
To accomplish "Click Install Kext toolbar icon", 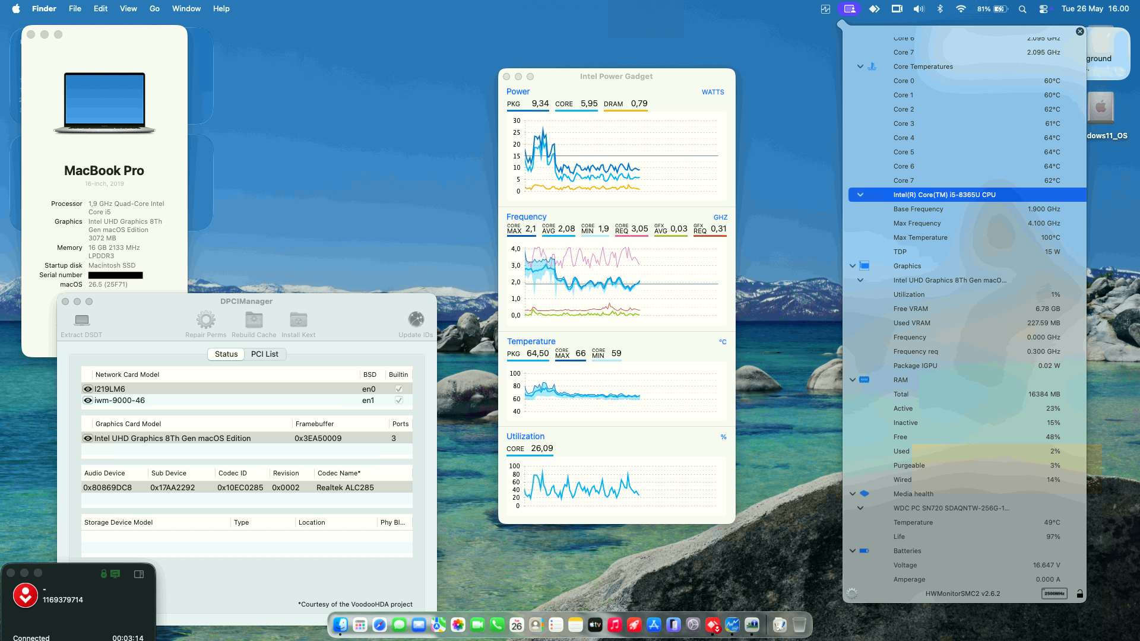I will pos(299,320).
